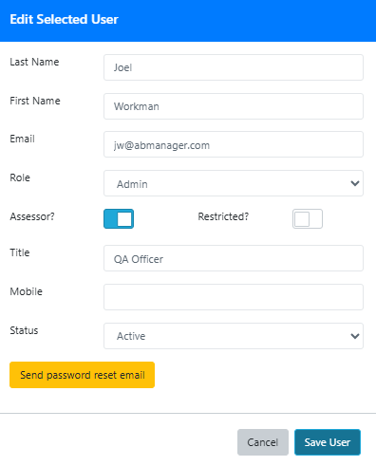Disable the Assessor toggle switch
The height and width of the screenshot is (466, 376).
pos(119,218)
